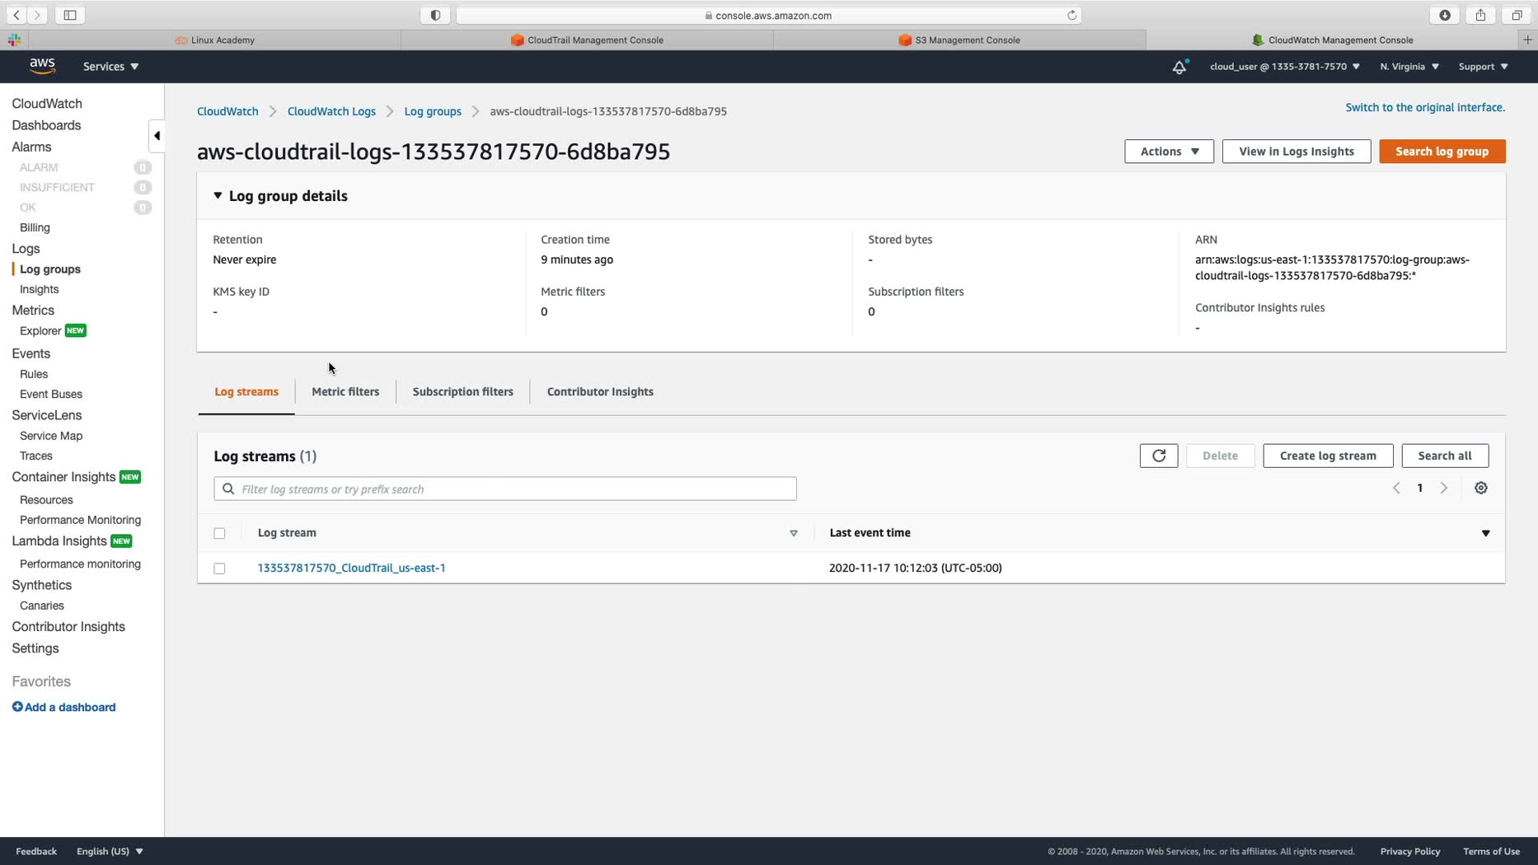
Task: Sort by Log stream column arrow
Action: (794, 533)
